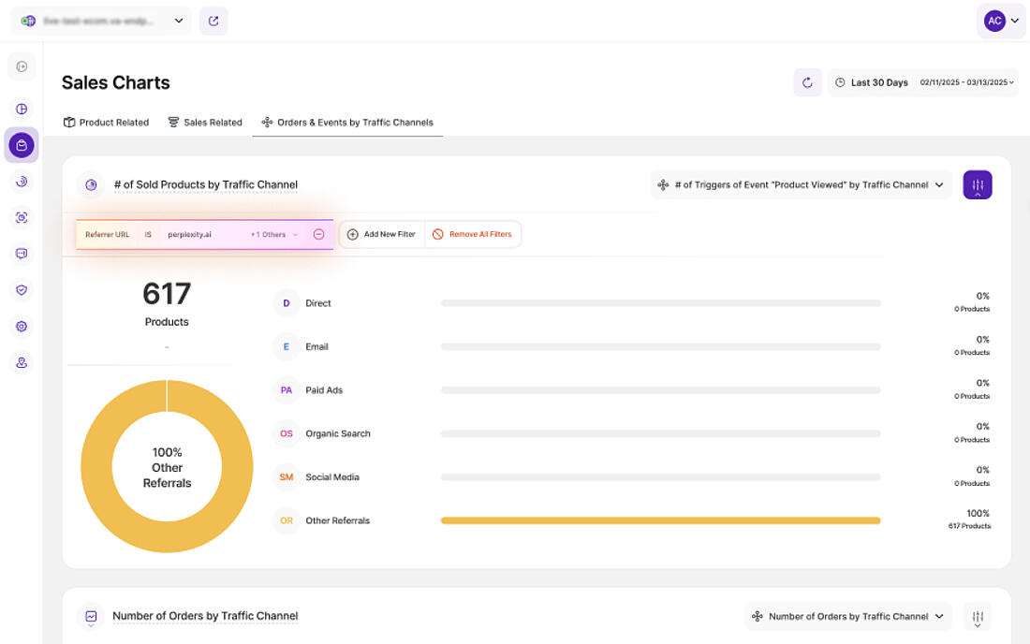
Task: Select the active shopping bag sidebar icon
Action: pos(22,145)
